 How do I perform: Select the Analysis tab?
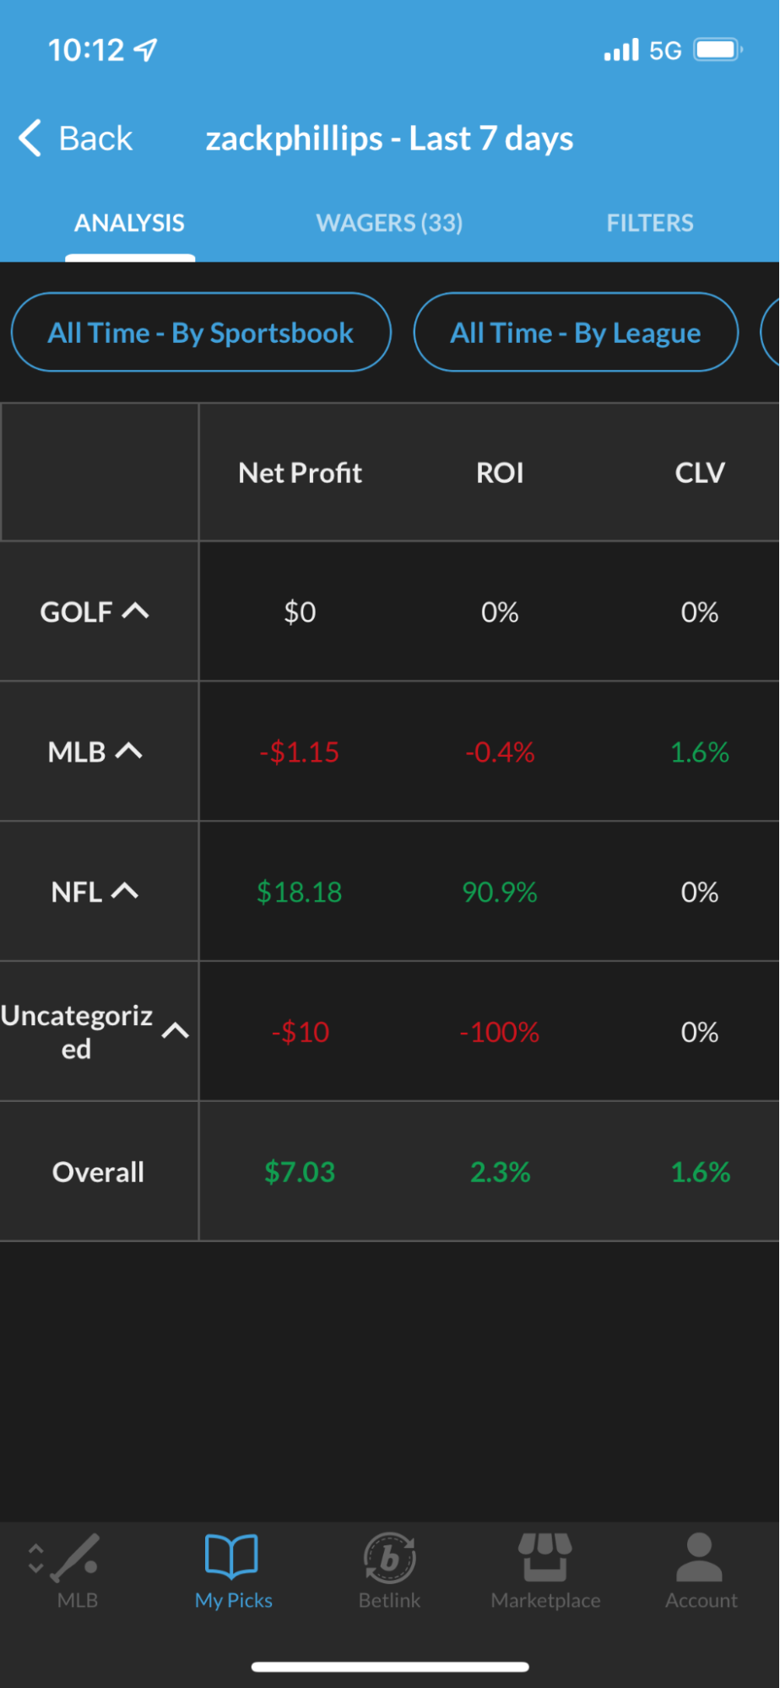[129, 223]
